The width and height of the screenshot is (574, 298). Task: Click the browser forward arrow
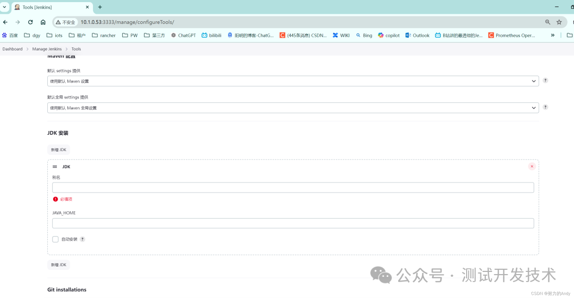[18, 22]
